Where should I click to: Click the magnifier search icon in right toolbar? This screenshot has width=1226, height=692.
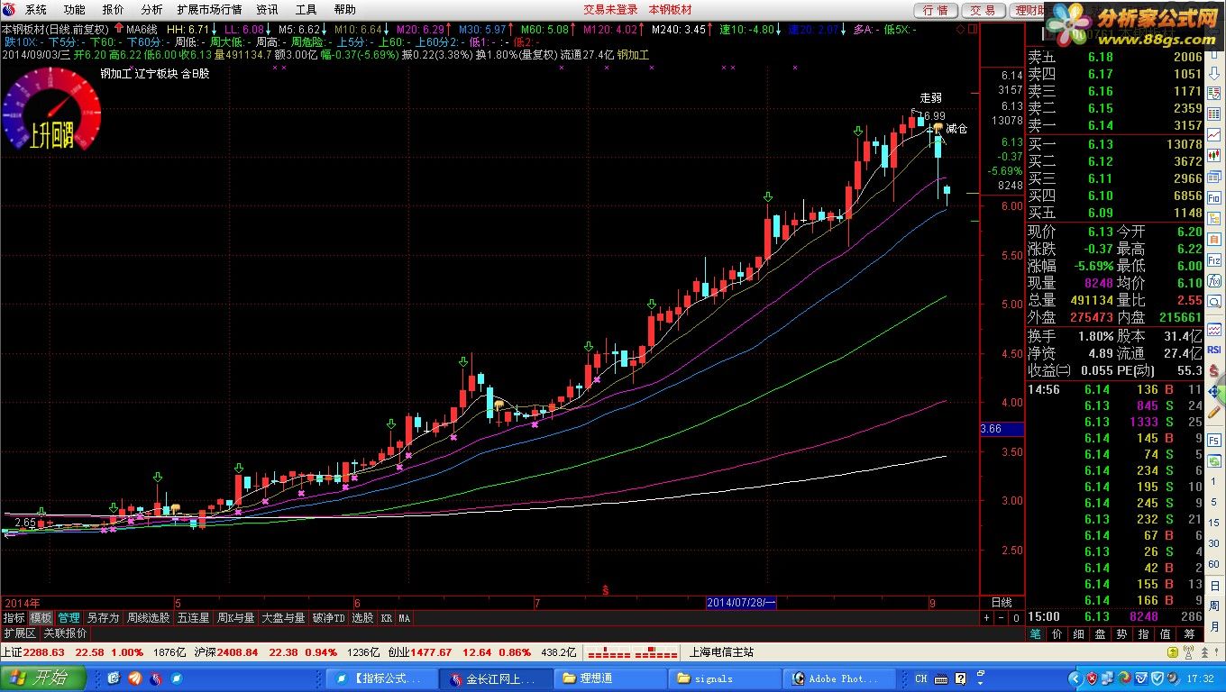coord(1213,303)
